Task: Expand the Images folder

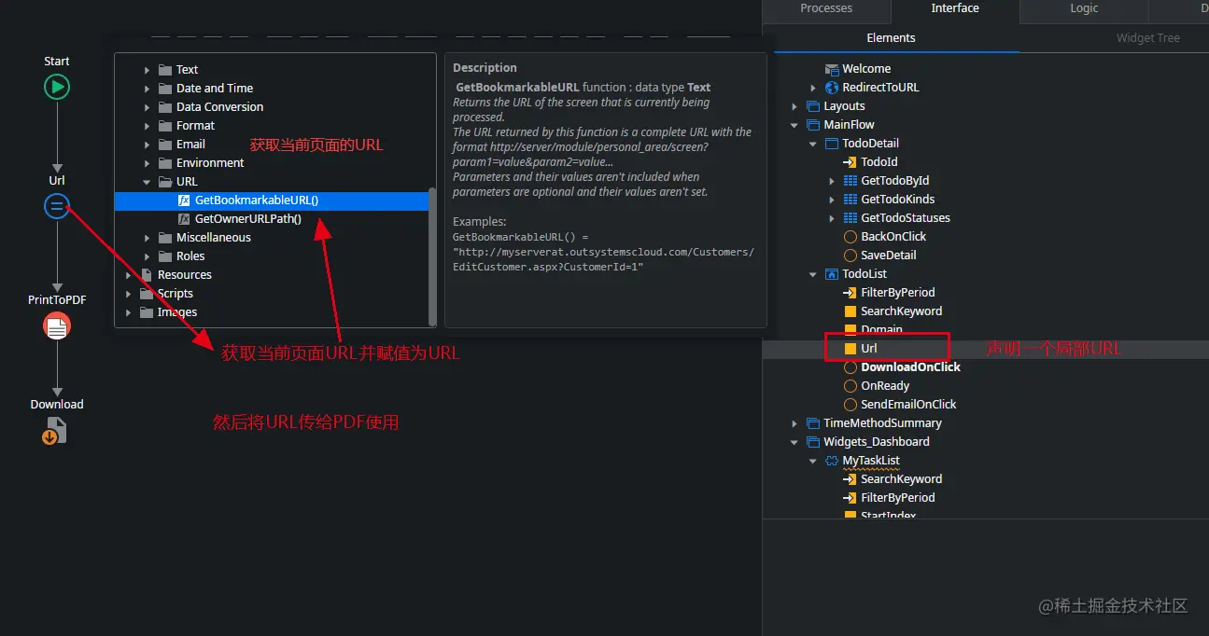Action: (128, 312)
